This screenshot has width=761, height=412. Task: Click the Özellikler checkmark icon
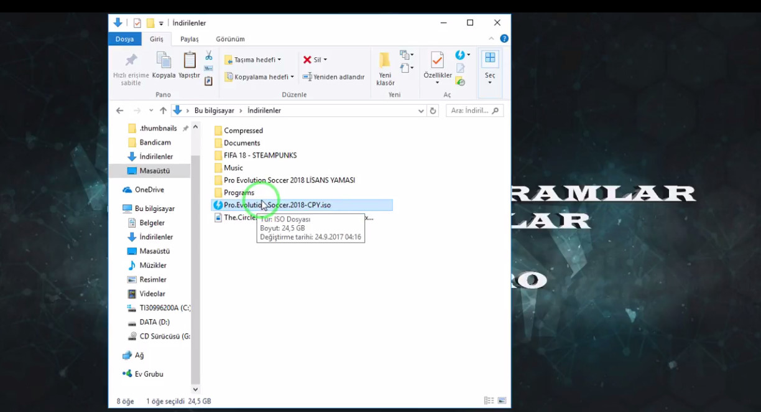pyautogui.click(x=438, y=60)
